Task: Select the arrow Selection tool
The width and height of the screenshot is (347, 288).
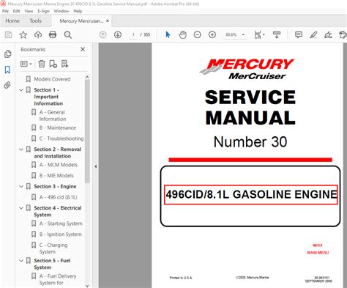Action: [168, 35]
